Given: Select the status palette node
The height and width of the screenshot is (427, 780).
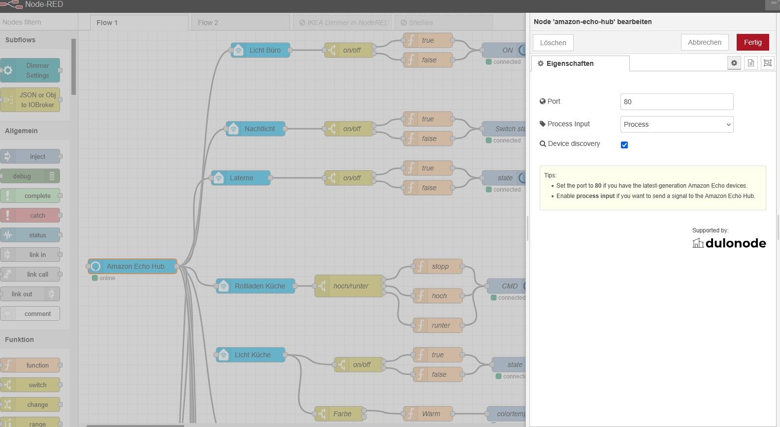Looking at the screenshot, I should pos(31,235).
